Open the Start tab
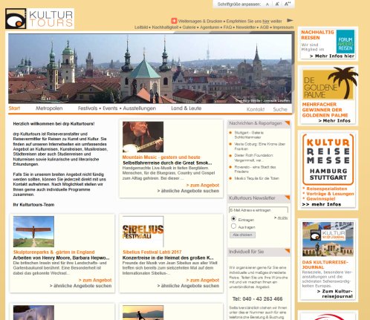Screen dimensions: 370x320 click(x=14, y=108)
